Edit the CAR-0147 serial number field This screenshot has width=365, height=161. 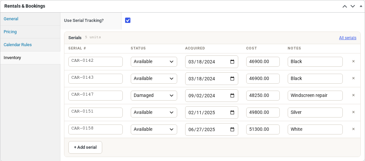click(96, 96)
